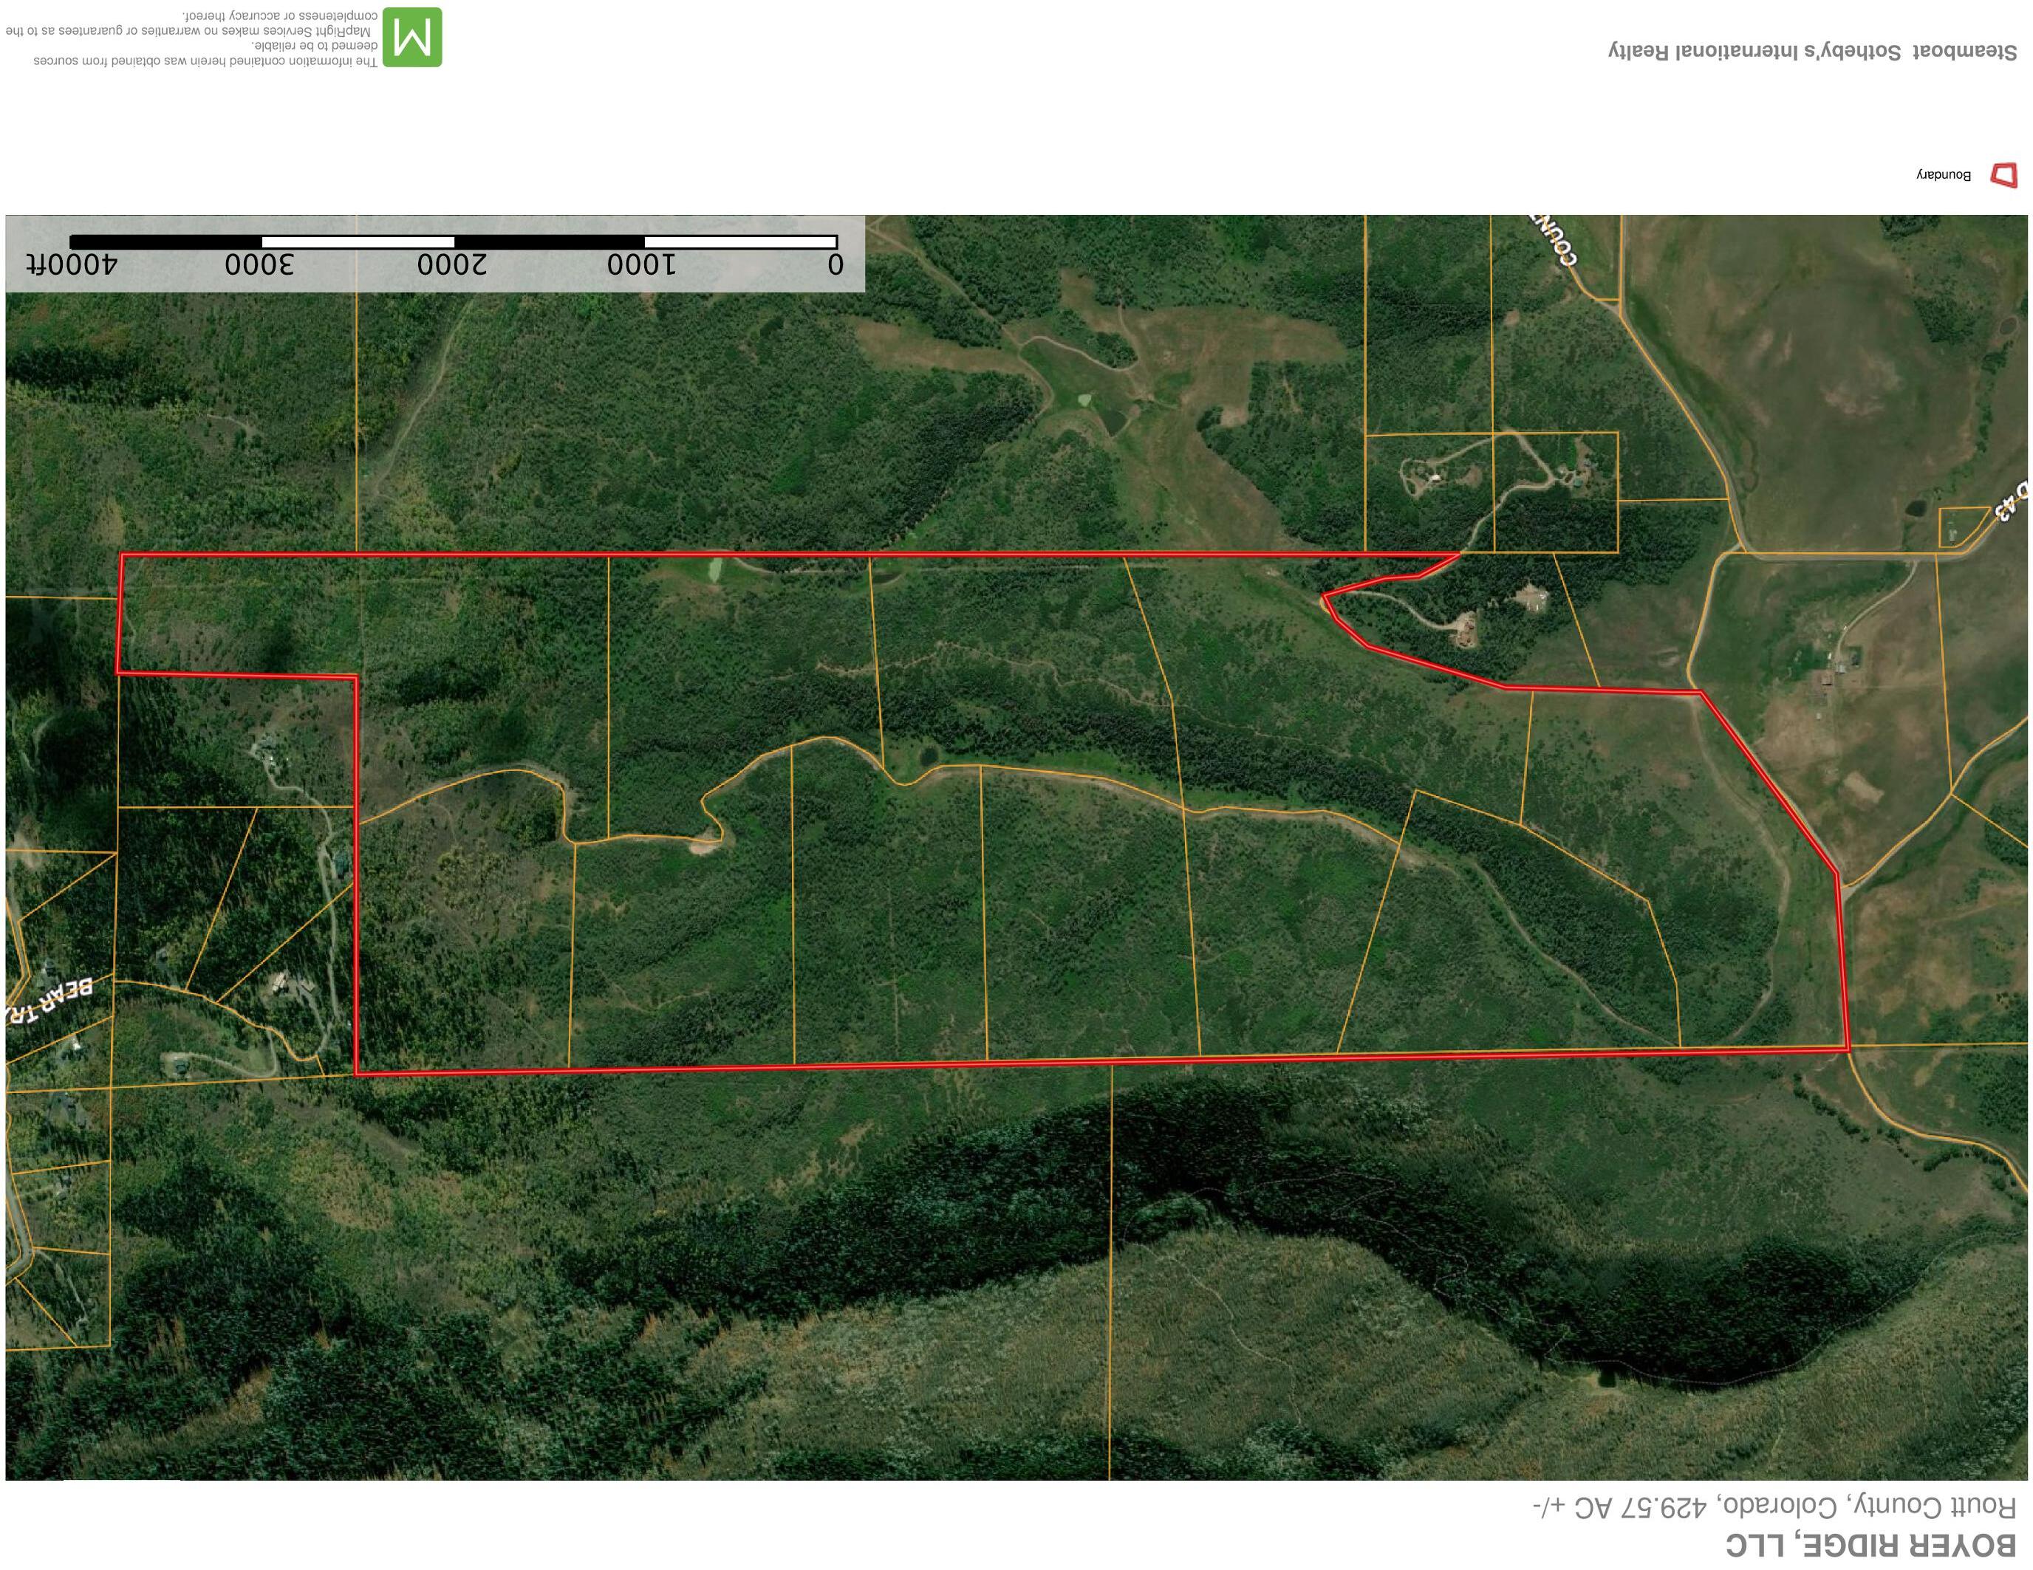Viewport: 2033px width, 1570px height.
Task: Click the ranch buildings east of the boundary
Action: click(x=1839, y=668)
